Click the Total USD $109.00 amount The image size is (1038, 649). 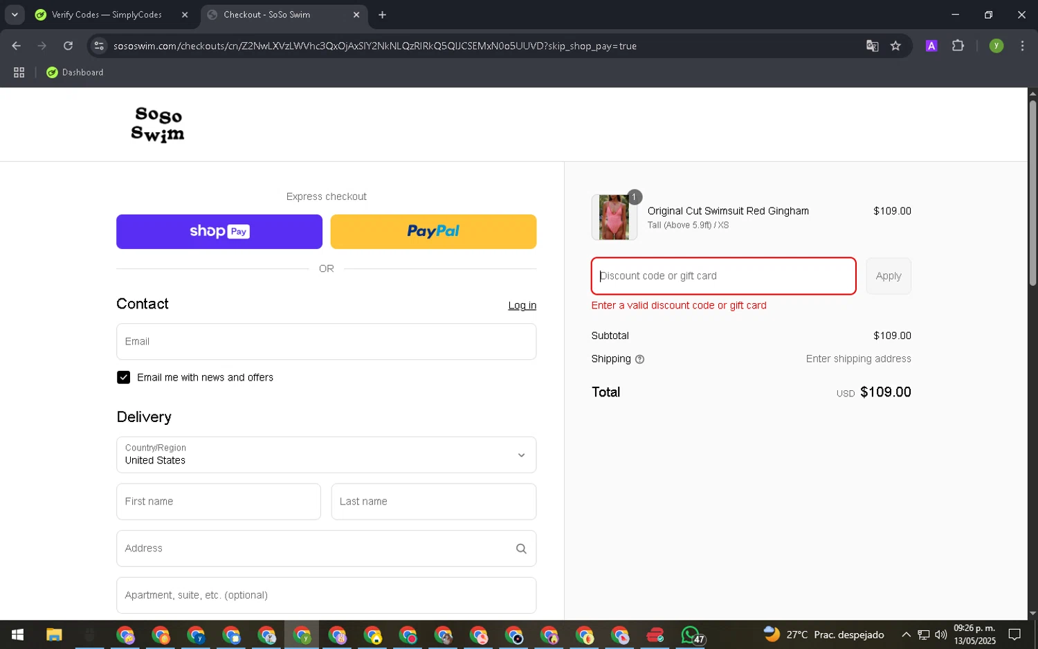coord(873,392)
